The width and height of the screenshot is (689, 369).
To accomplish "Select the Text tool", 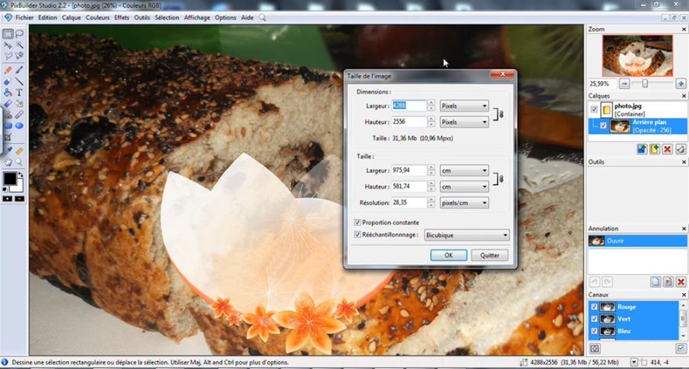I will click(19, 92).
